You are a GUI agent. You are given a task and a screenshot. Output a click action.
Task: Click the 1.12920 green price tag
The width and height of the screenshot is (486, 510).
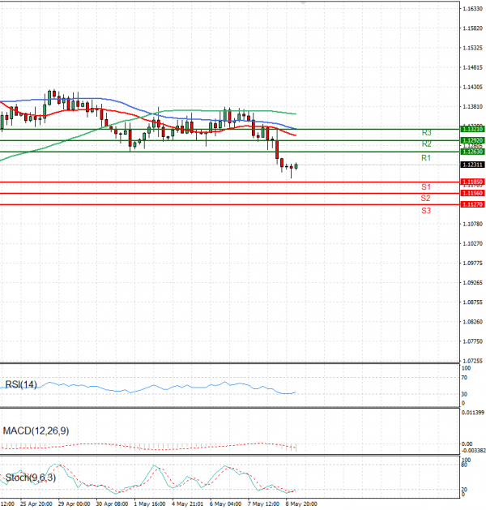(x=471, y=140)
